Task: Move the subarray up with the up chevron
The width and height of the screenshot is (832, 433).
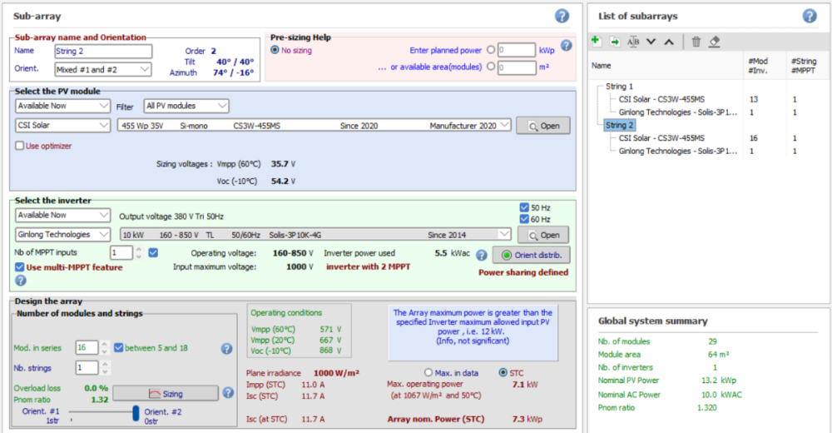Action: pyautogui.click(x=669, y=41)
